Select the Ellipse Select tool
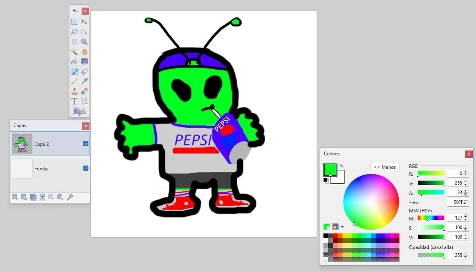The image size is (476, 272). point(74,42)
